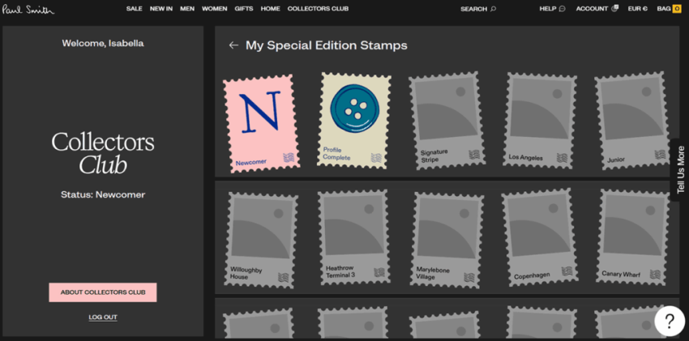Click the search magnifier icon
This screenshot has height=341, width=689.
click(x=493, y=9)
